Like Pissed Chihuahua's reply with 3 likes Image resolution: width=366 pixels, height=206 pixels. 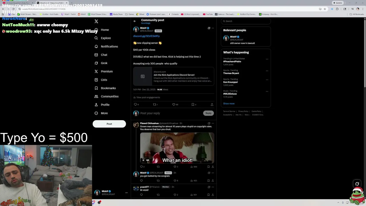[x=175, y=167]
